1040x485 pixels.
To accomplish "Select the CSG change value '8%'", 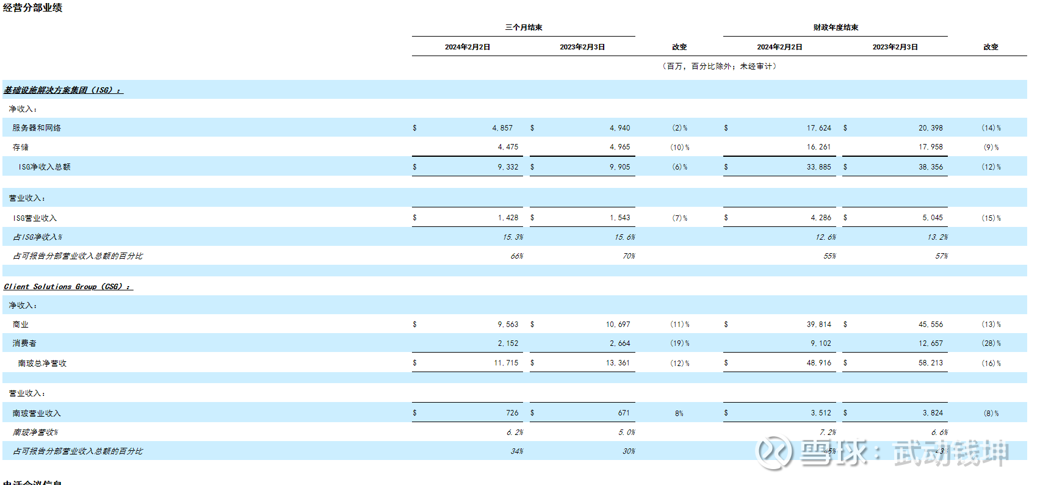I will 679,414.
